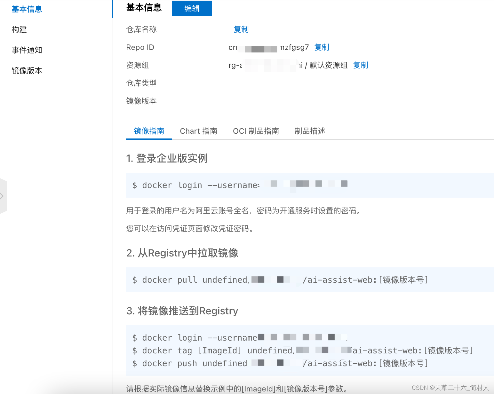This screenshot has width=494, height=394.
Task: Click the 镜像版本 field label in details
Action: pos(141,101)
